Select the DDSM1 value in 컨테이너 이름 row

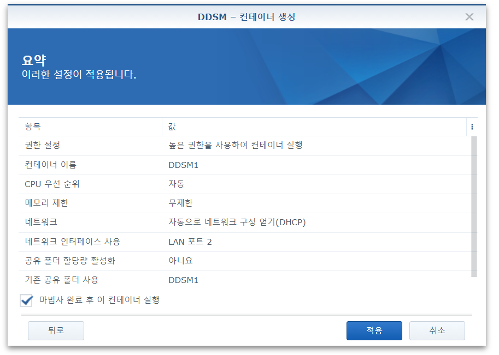183,165
